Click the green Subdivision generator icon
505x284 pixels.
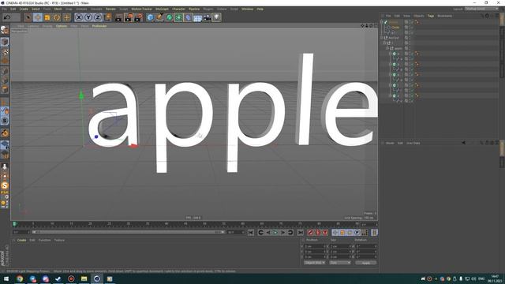pos(169,17)
